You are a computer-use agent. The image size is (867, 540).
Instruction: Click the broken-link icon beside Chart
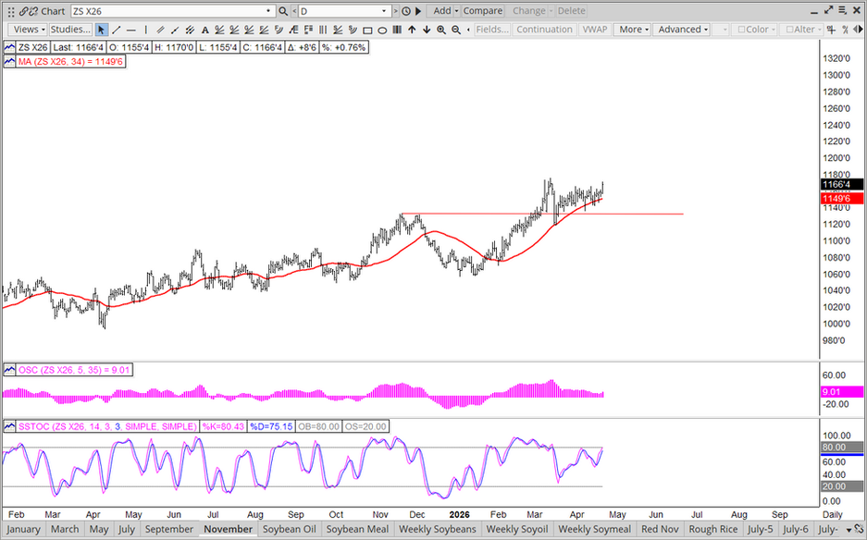33,11
